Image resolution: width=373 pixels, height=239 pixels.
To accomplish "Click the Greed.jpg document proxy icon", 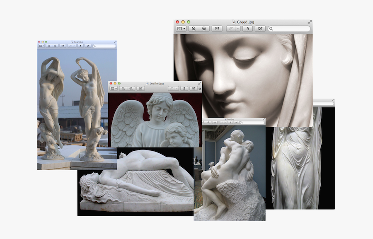I will point(234,22).
